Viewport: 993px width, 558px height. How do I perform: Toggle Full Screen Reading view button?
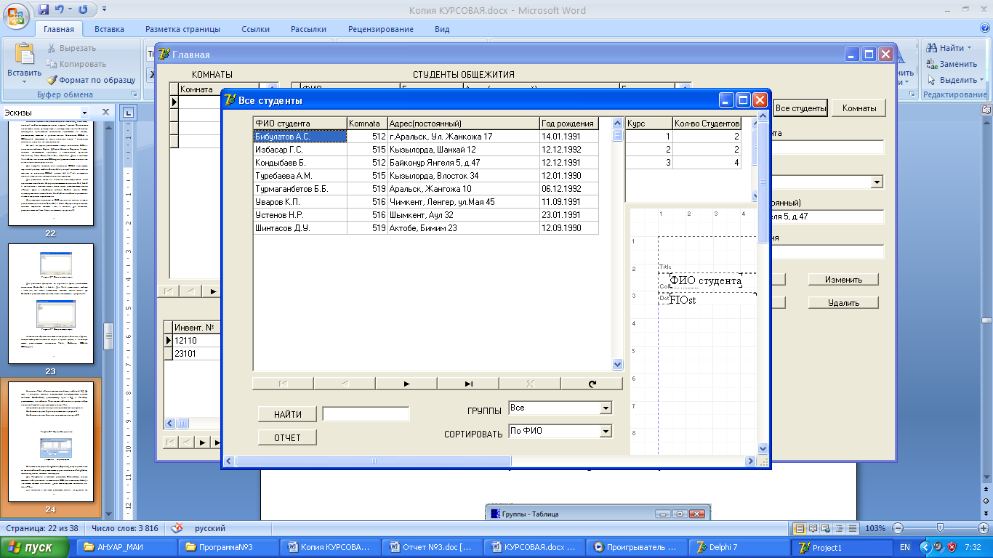tap(813, 528)
